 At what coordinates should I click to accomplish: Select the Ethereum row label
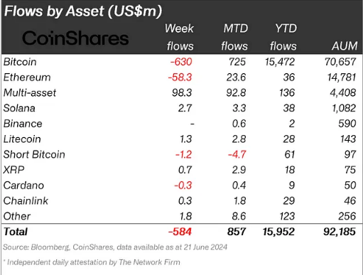point(27,77)
